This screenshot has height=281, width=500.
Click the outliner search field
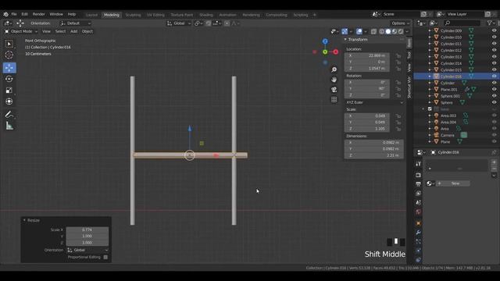coord(462,23)
